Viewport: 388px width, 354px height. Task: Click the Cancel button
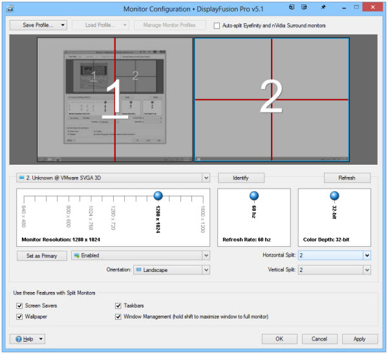tap(319, 339)
